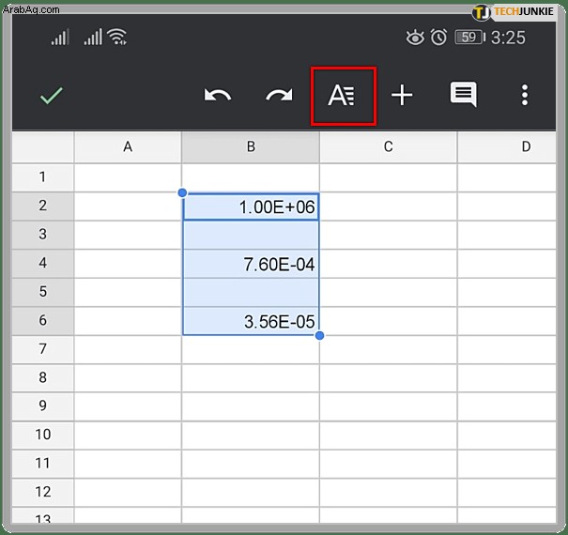Tap the 3:25 clock
This screenshot has height=535, width=568.
click(508, 38)
